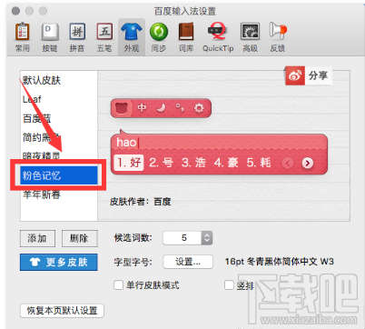The image size is (365, 329).
Task: Open the 常用 general settings pane
Action: point(23,37)
